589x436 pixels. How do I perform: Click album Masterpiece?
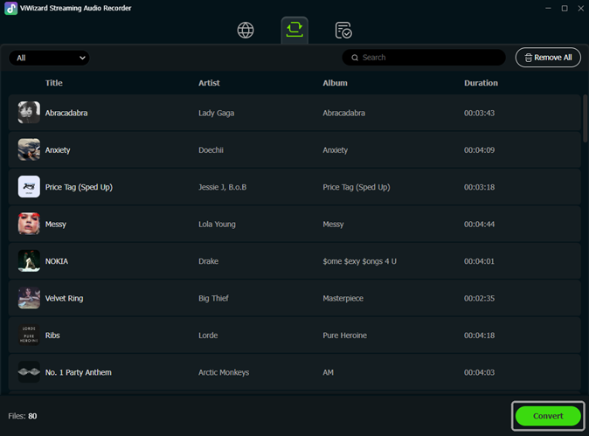pyautogui.click(x=343, y=298)
